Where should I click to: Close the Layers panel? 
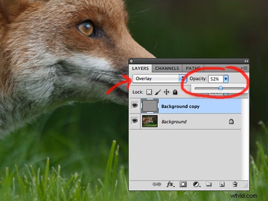(131, 61)
